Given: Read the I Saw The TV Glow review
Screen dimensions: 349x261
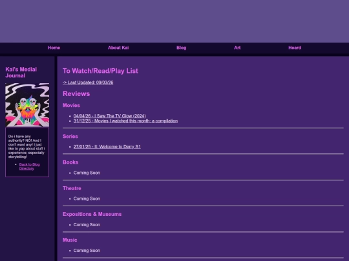Looking at the screenshot, I should (110, 116).
